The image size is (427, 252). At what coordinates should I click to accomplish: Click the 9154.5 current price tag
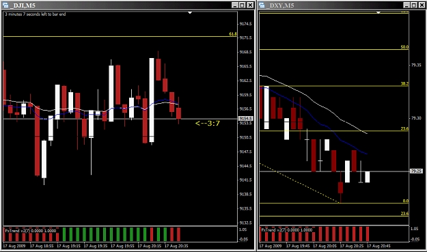245,119
